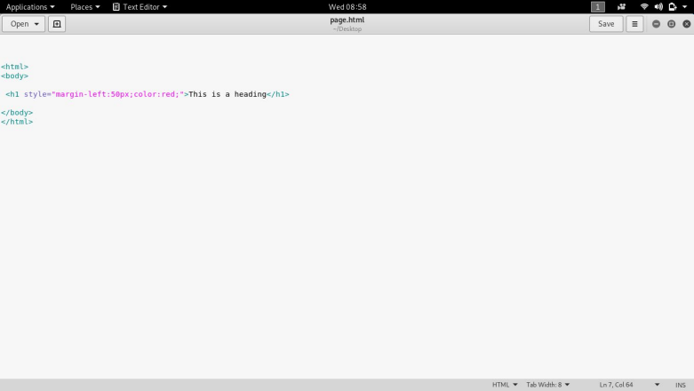Maximize the text editor window
This screenshot has width=694, height=391.
click(x=672, y=24)
